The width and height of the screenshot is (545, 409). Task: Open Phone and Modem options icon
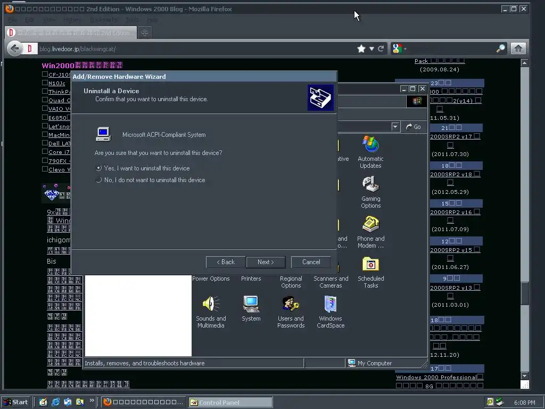[370, 232]
